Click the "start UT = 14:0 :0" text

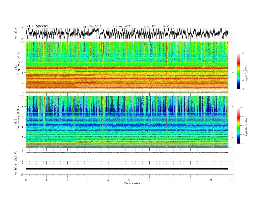pyautogui.click(x=159, y=26)
